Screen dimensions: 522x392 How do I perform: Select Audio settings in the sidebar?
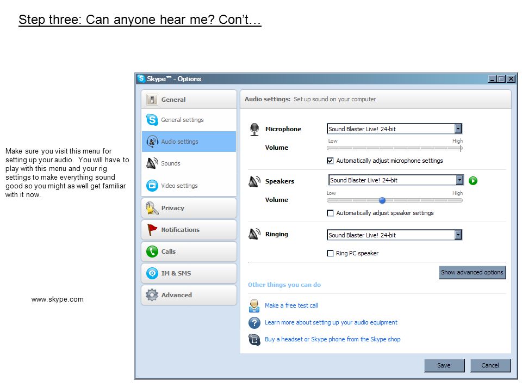point(189,142)
